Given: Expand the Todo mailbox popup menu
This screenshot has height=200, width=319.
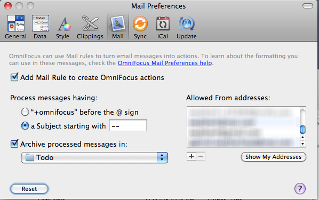Looking at the screenshot, I should click(x=94, y=157).
